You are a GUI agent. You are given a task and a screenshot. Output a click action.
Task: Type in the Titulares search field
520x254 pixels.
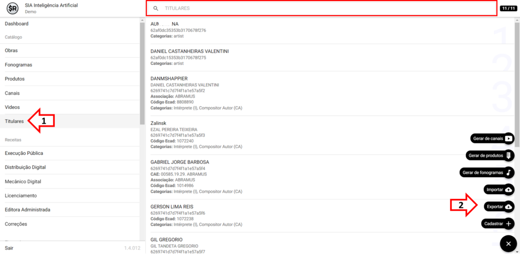(325, 9)
